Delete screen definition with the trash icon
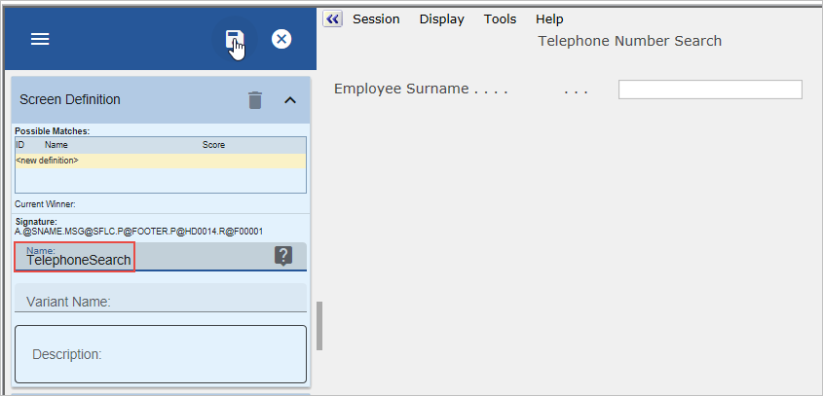The height and width of the screenshot is (396, 823). point(254,99)
